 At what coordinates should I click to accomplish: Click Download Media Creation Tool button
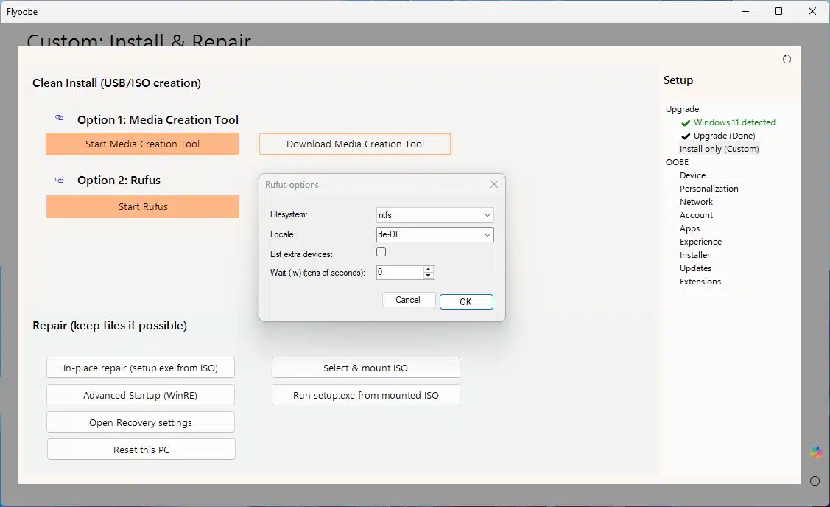(355, 144)
